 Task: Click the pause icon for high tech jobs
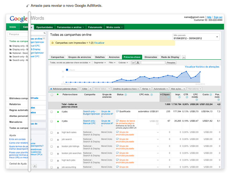[58, 161]
